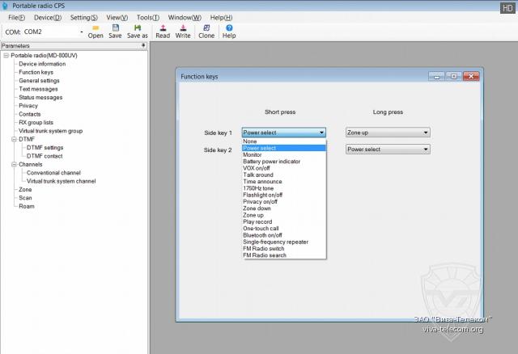
Task: Select Virtual trunk system channel
Action: 62,181
